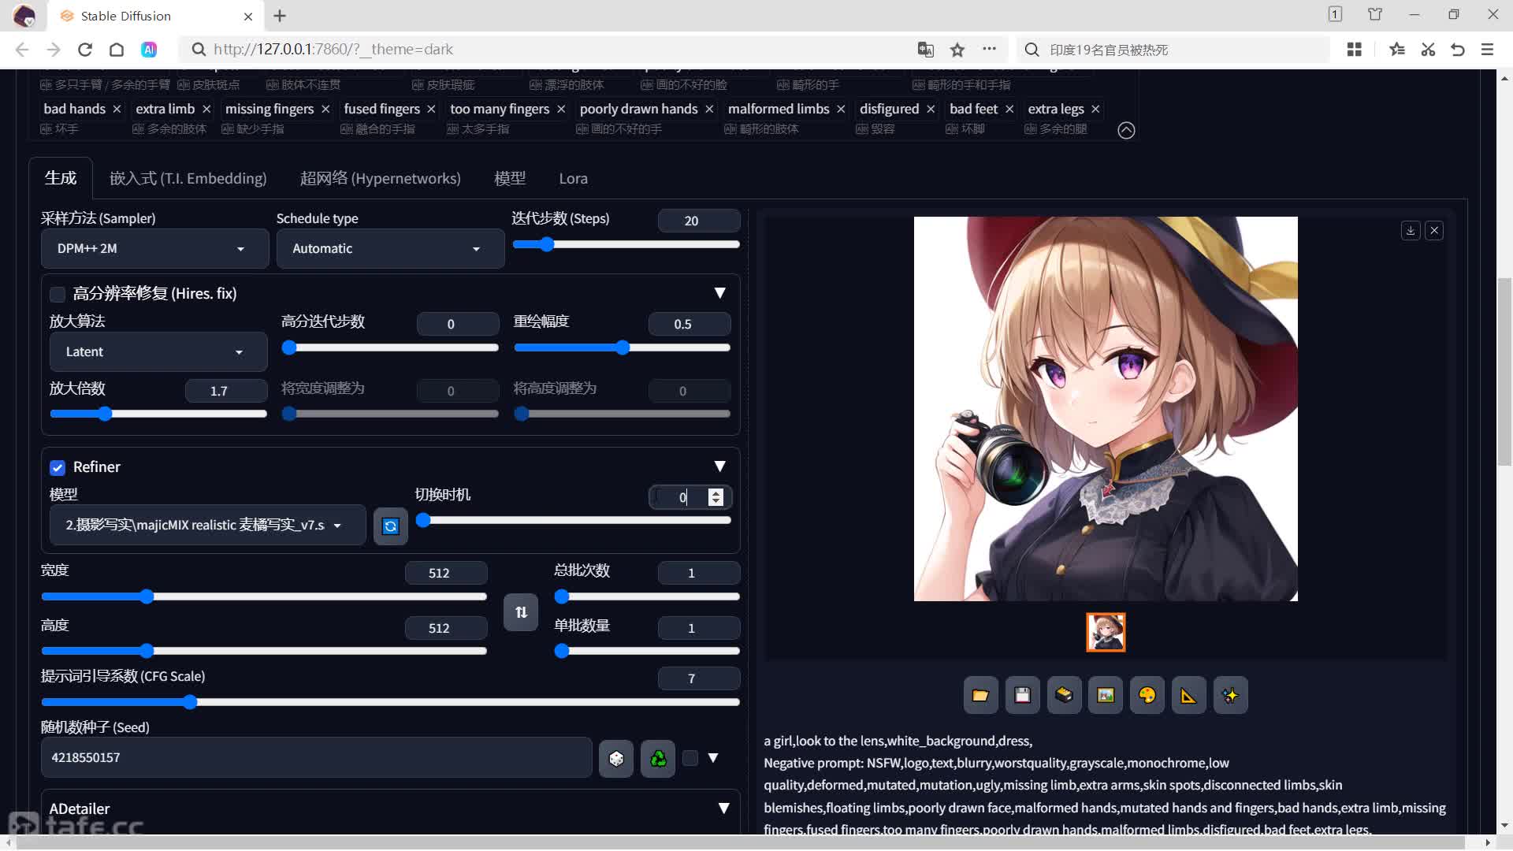Viewport: 1513px width, 851px height.
Task: Close the image preview with X icon
Action: 1434,230
